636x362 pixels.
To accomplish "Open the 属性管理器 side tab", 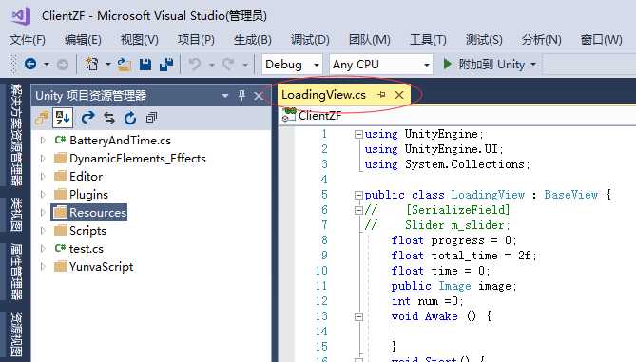I will pos(16,272).
